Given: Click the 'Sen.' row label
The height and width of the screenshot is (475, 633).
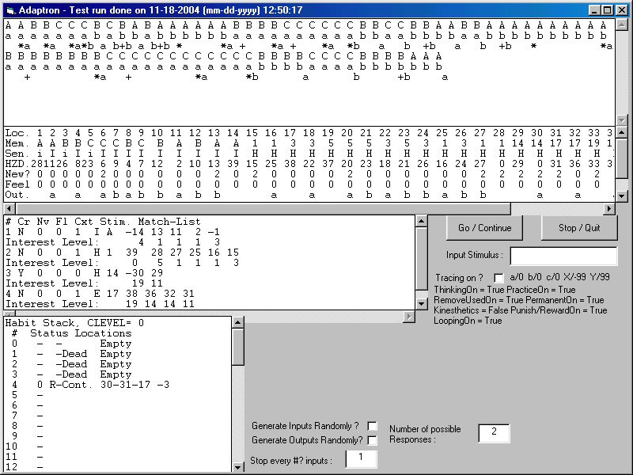Looking at the screenshot, I should 17,154.
